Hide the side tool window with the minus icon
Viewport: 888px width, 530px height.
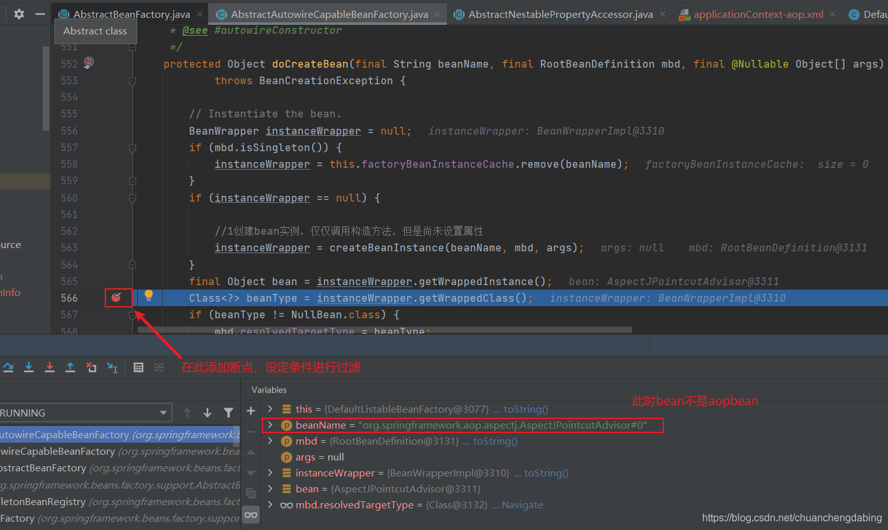40,13
